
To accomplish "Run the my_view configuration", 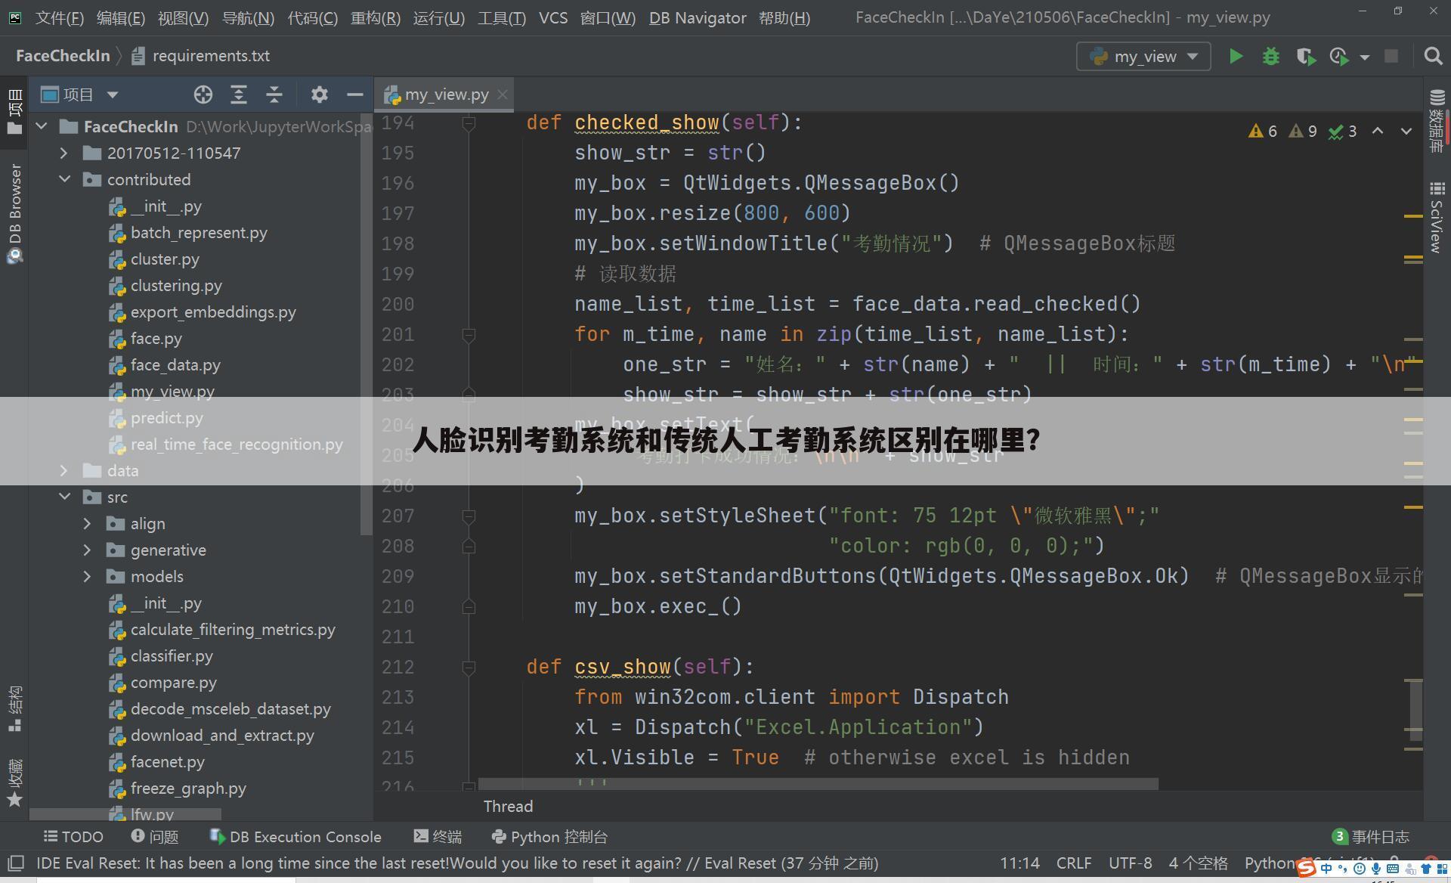I will tap(1236, 57).
